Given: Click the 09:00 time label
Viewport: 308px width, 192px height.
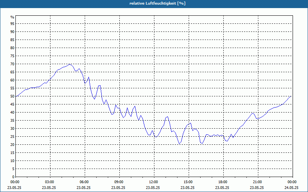Looking at the screenshot, I should point(119,182).
